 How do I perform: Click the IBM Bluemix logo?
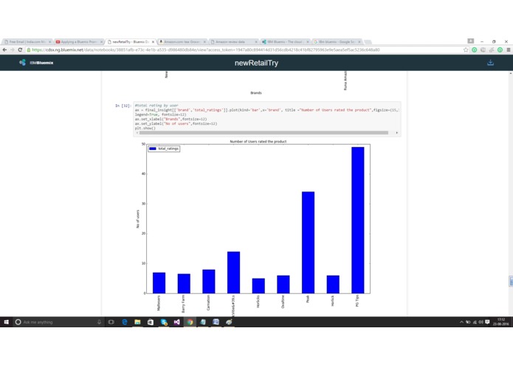[36, 63]
